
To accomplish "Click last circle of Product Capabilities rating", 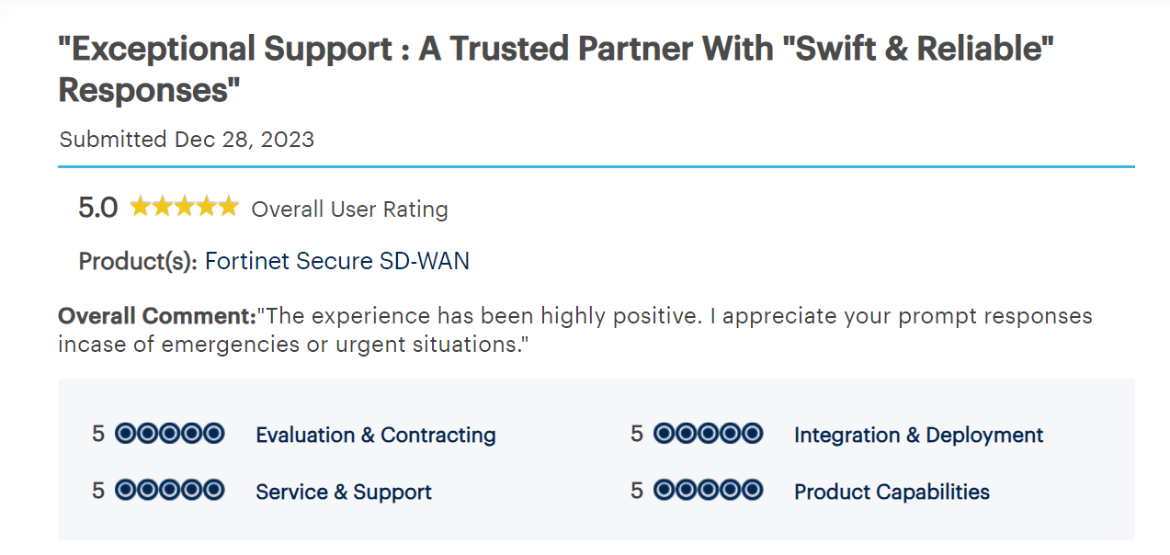I will pos(753,491).
